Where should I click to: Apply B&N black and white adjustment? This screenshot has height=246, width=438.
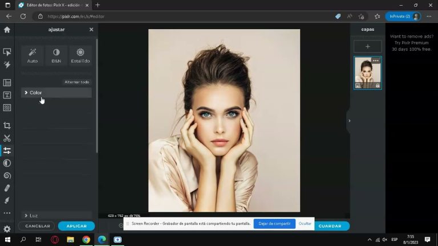[56, 55]
